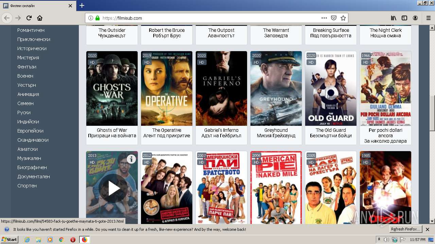
Task: Click The Outpost Аванпостът title
Action: [x=221, y=33]
